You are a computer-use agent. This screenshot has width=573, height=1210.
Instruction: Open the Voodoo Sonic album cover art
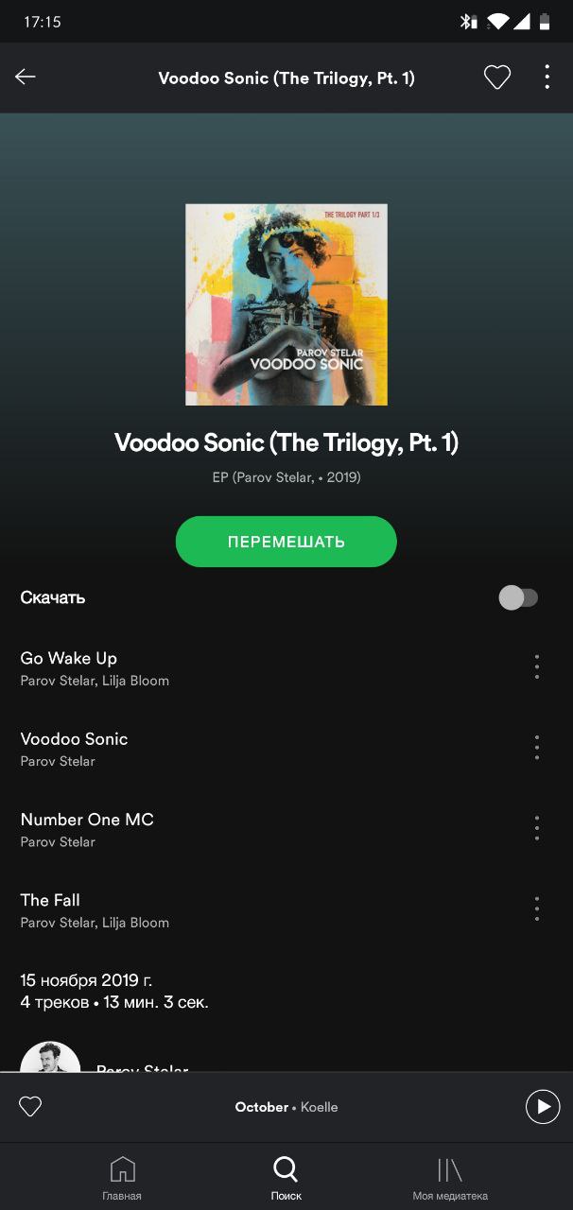[x=286, y=304]
